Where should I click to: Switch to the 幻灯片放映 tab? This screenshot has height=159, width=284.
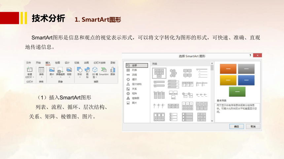(x=99, y=62)
